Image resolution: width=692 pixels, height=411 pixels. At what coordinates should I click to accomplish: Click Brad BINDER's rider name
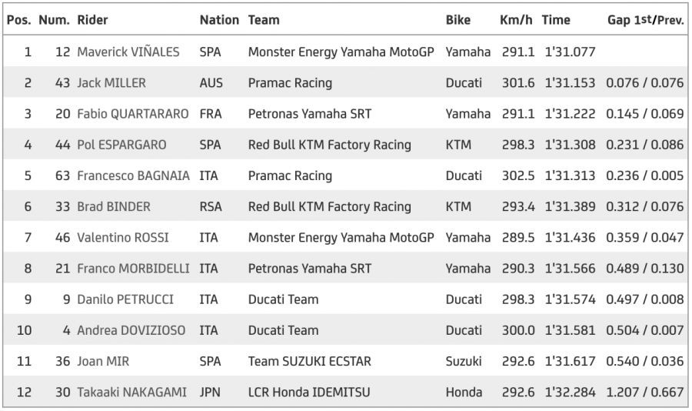point(114,206)
